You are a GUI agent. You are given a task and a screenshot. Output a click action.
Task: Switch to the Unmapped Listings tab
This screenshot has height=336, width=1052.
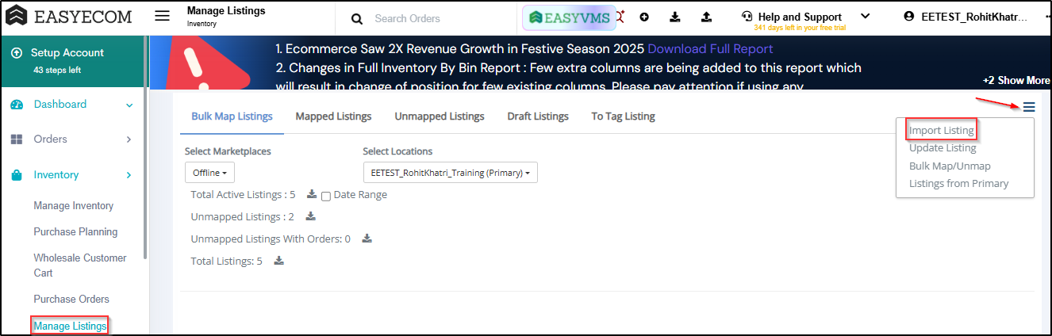pos(439,116)
